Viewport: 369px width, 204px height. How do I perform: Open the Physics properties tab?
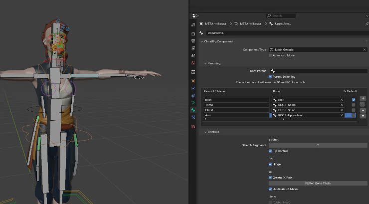click(x=193, y=88)
